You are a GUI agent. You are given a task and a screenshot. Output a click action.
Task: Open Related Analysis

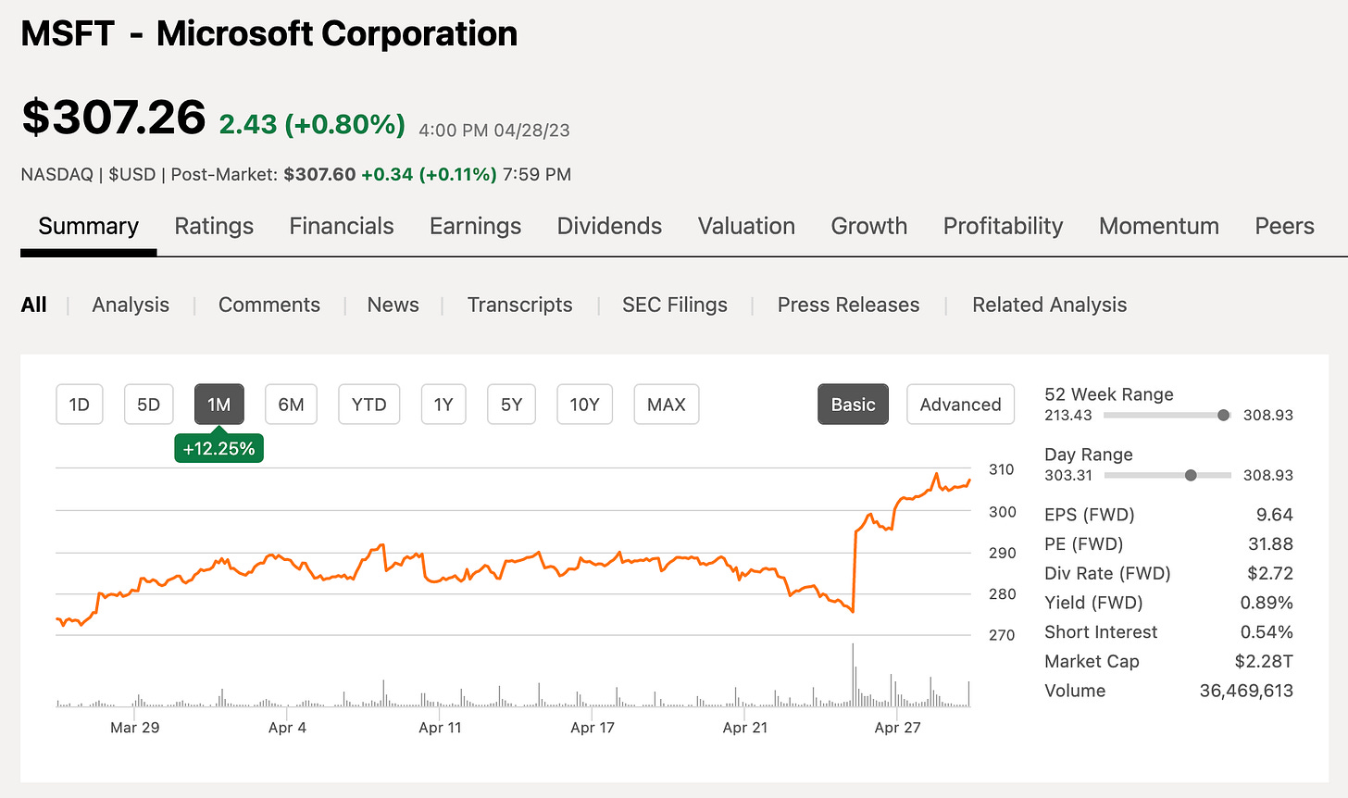point(1050,305)
